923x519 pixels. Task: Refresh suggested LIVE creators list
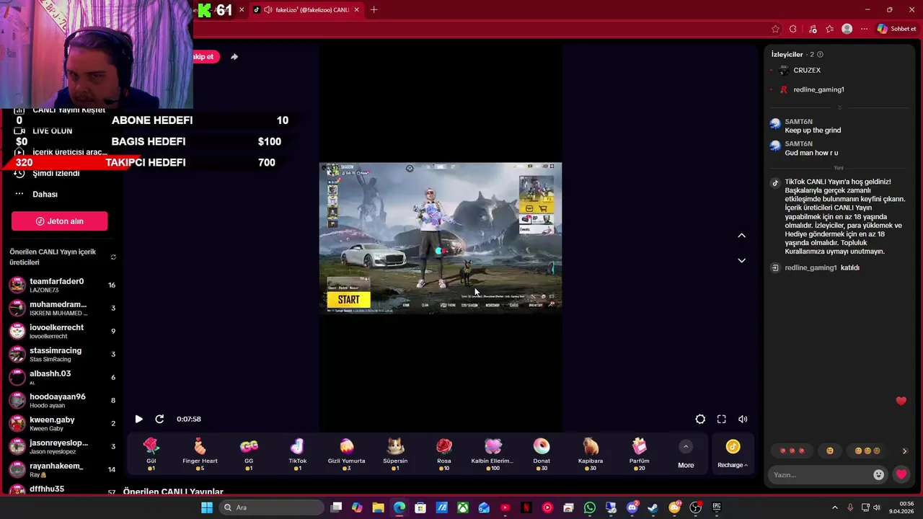pos(113,257)
